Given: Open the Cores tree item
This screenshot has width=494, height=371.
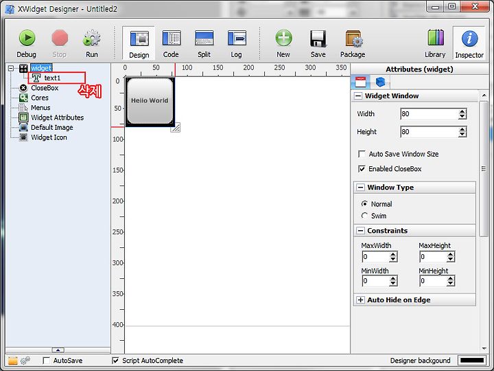Looking at the screenshot, I should (x=40, y=98).
